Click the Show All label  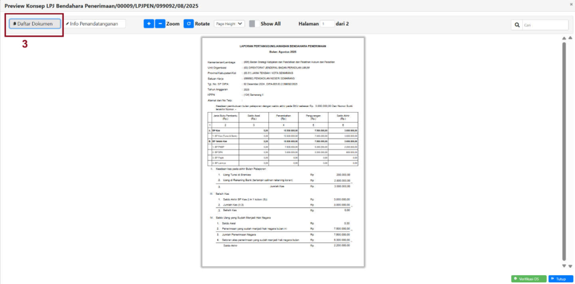pos(270,24)
